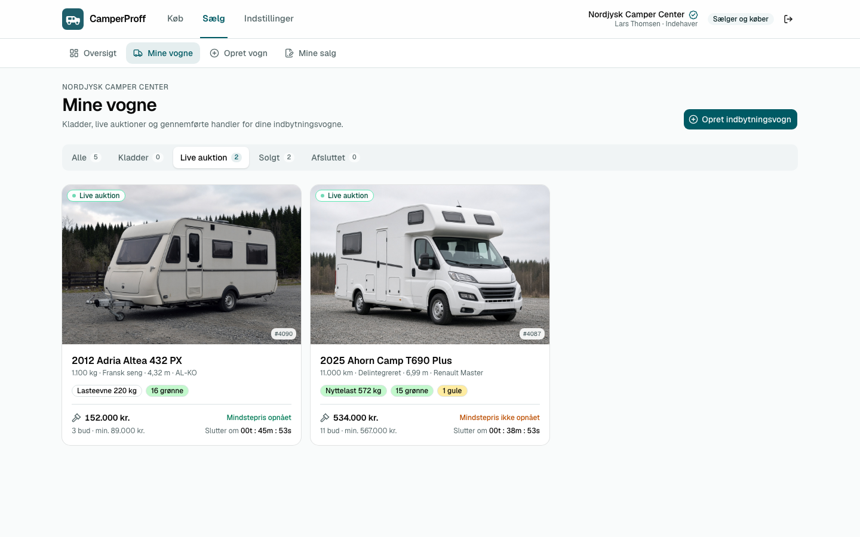
Task: Click the Opret indbytningsvogn button
Action: 741,119
